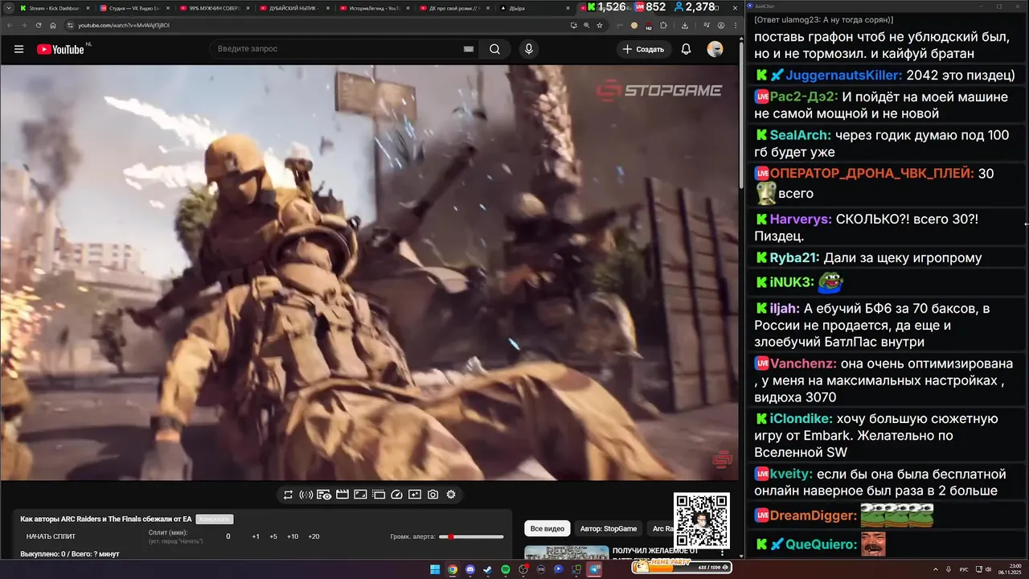1029x579 pixels.
Task: Click the eye-with-panel icon below video
Action: (324, 495)
